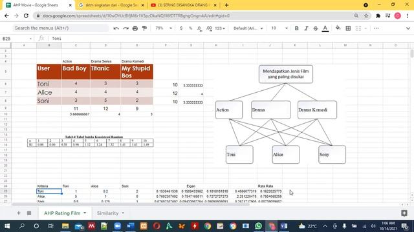Open the Windows Start menu
The width and height of the screenshot is (414, 232).
point(7,226)
